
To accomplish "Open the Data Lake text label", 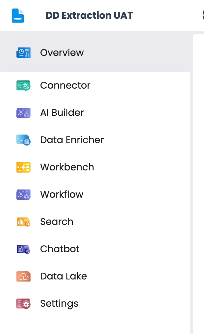I will coord(64,276).
